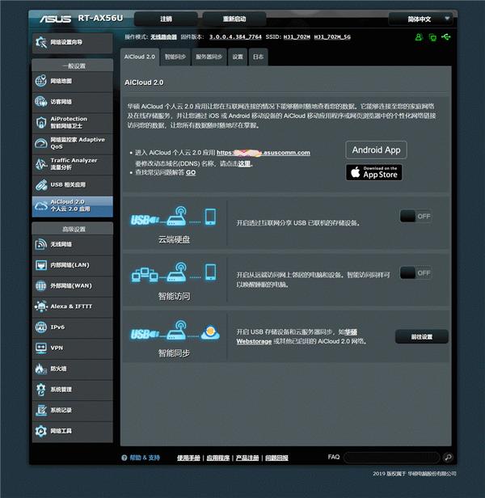
Task: Click the 高级设置 section header
Action: [73, 229]
